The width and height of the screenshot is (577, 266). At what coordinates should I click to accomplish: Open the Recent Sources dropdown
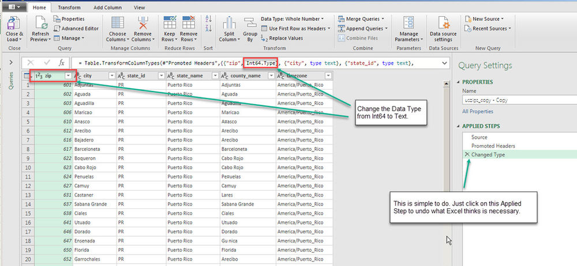point(488,28)
